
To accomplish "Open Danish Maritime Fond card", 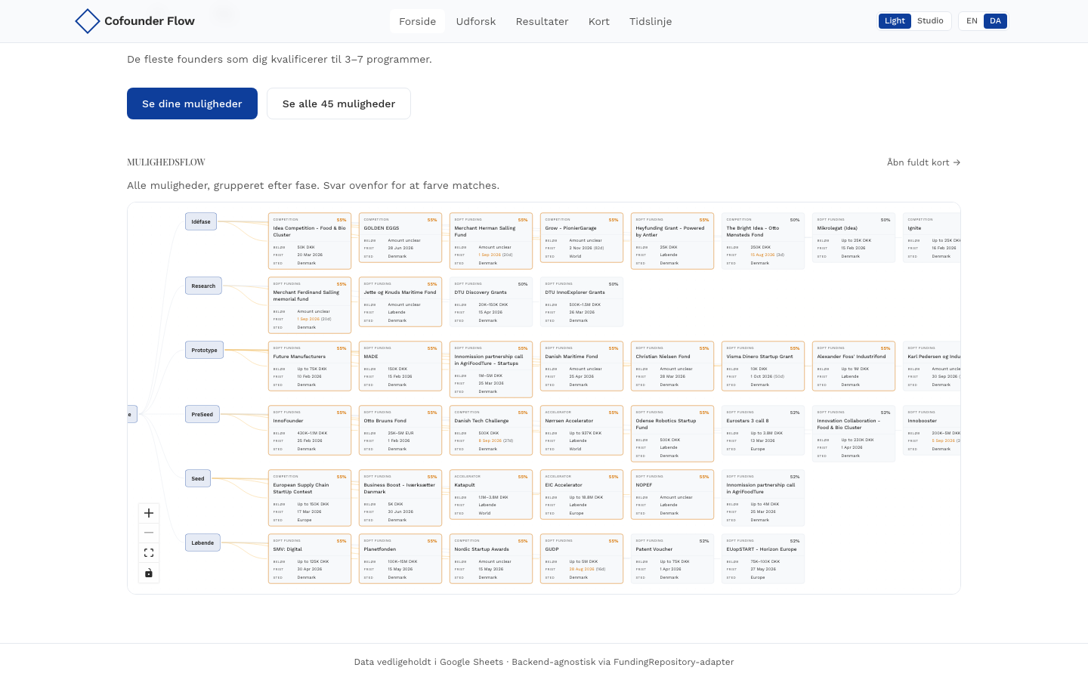I will point(582,366).
